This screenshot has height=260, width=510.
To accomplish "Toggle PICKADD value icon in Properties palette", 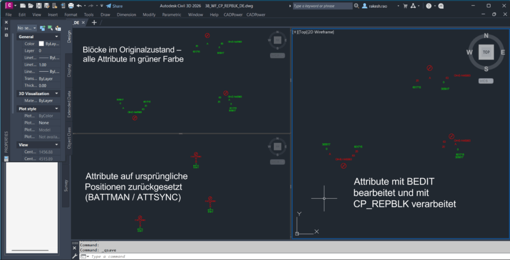I will pos(42,28).
